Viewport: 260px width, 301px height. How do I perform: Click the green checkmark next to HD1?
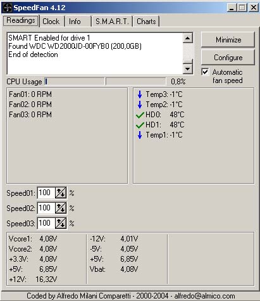pos(140,125)
